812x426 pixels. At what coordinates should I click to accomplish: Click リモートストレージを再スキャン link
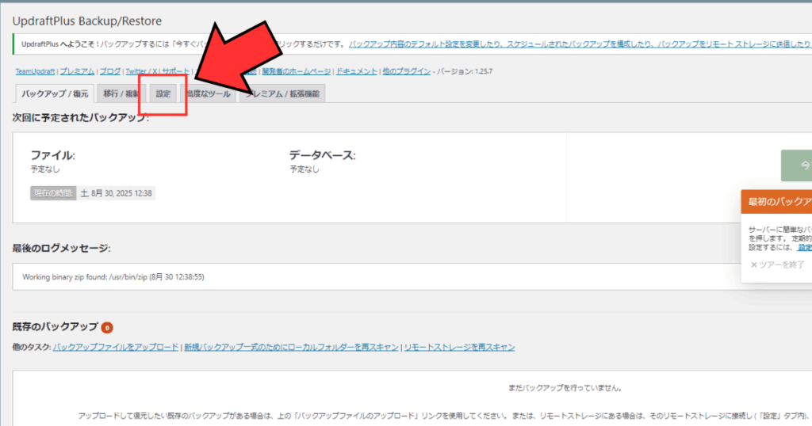pos(459,347)
